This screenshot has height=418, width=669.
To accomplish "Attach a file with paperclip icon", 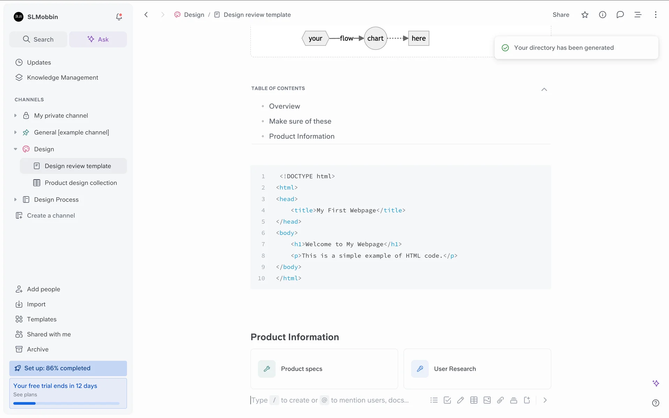I will pos(500,400).
